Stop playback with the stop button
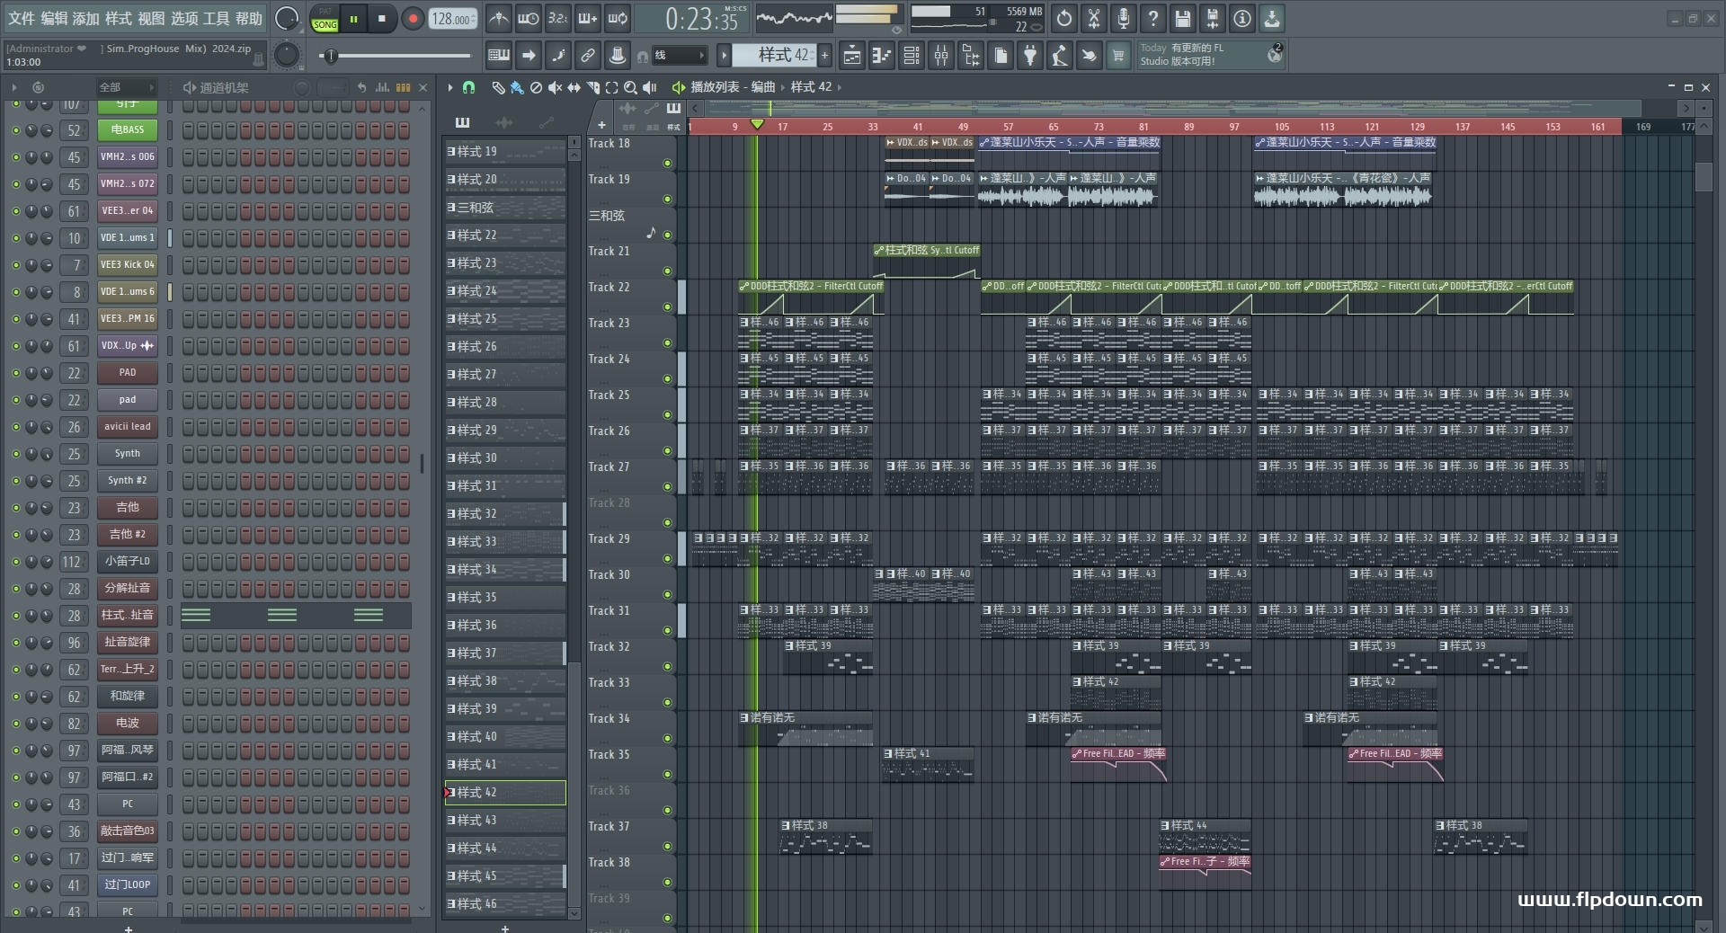The image size is (1726, 933). point(382,19)
